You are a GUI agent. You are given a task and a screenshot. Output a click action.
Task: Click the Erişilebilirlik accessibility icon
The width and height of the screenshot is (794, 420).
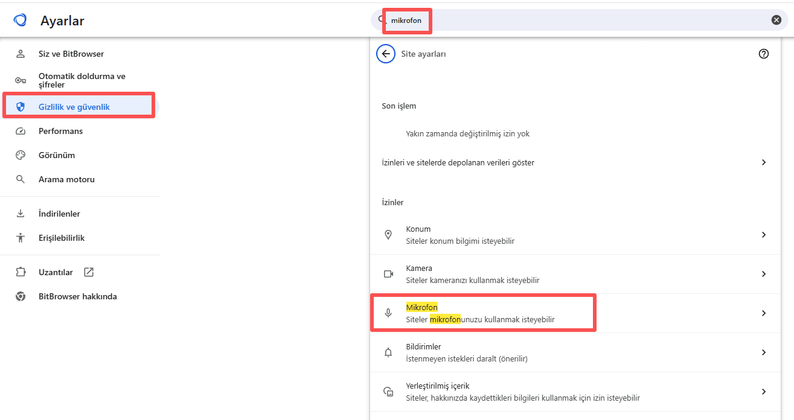(21, 238)
